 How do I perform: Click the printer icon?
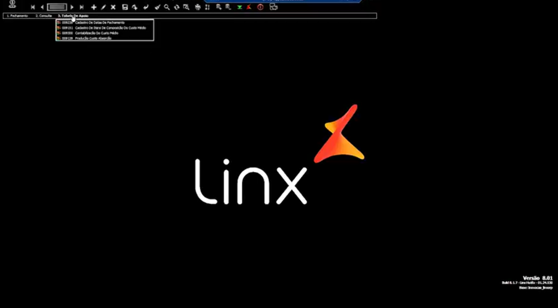coord(198,7)
